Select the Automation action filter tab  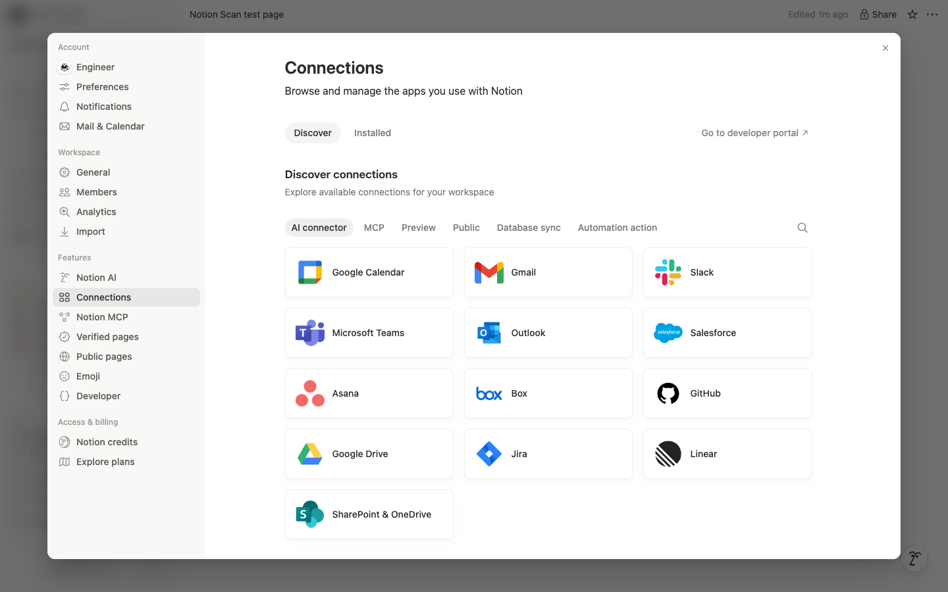pyautogui.click(x=618, y=228)
